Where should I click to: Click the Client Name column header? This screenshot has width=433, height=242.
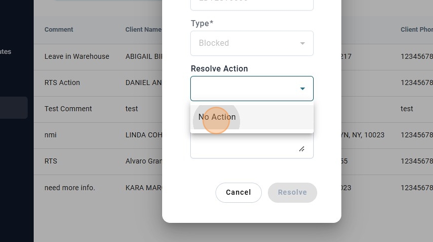[143, 30]
